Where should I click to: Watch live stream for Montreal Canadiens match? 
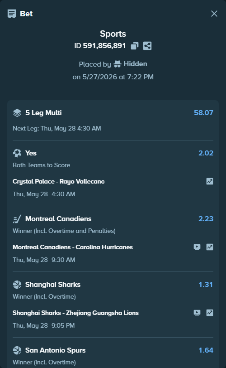[197, 247]
